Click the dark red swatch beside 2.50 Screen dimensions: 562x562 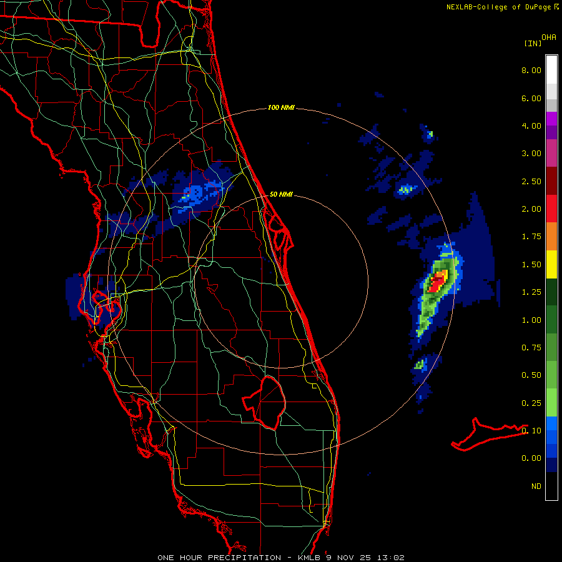coord(551,181)
